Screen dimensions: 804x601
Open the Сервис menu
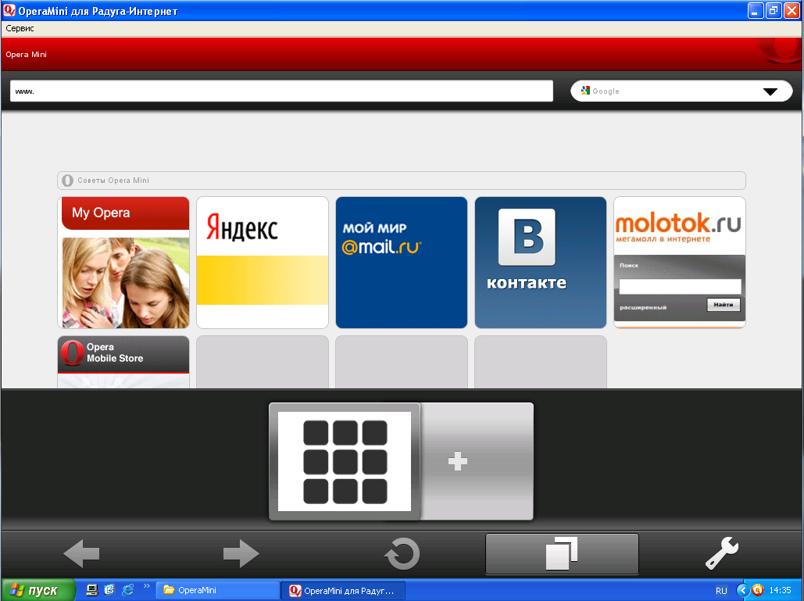[x=20, y=28]
